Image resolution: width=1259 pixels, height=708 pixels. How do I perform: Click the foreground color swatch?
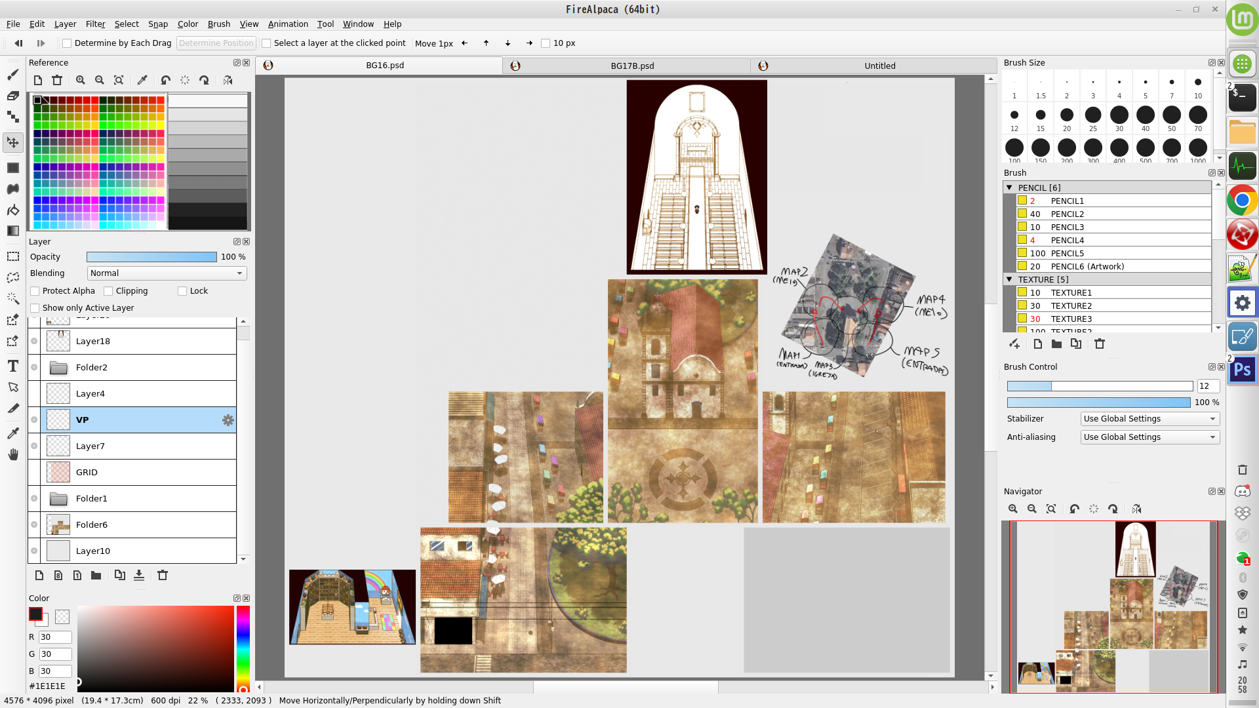point(36,614)
